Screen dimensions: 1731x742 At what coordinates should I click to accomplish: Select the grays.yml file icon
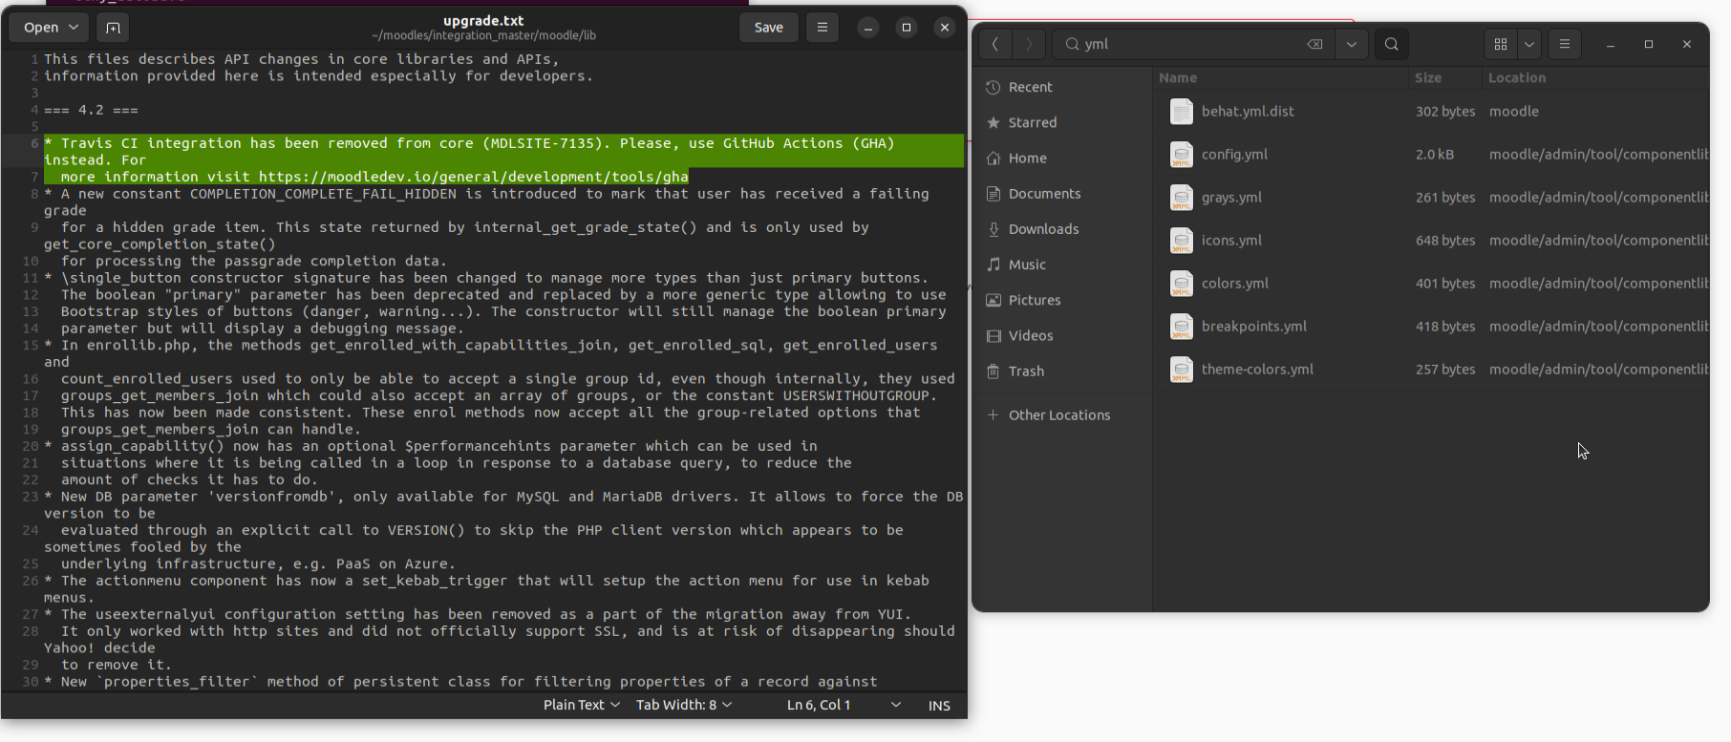[1182, 198]
